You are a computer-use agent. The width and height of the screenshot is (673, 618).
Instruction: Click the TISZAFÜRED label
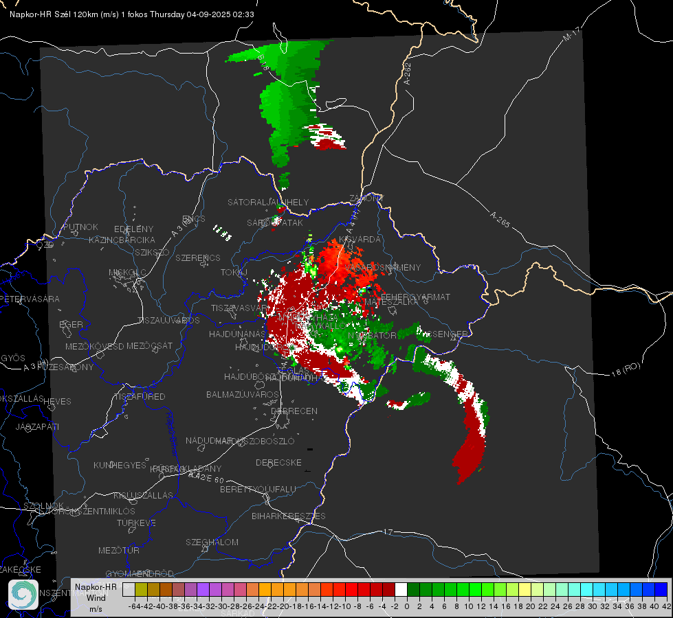(140, 396)
